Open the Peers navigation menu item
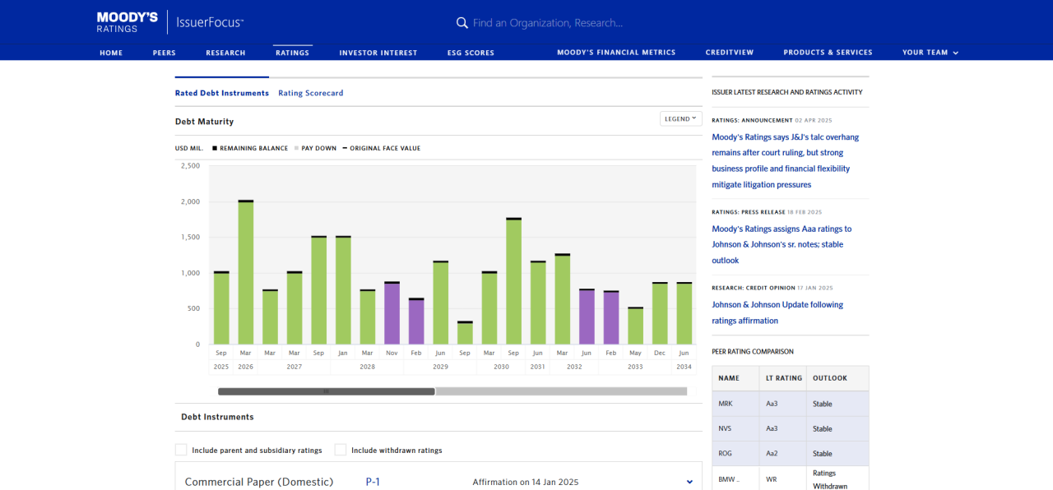Image resolution: width=1053 pixels, height=490 pixels. [x=164, y=53]
